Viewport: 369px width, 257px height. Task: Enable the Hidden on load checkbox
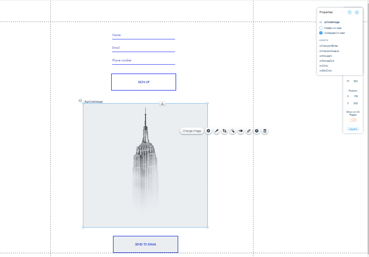point(321,28)
